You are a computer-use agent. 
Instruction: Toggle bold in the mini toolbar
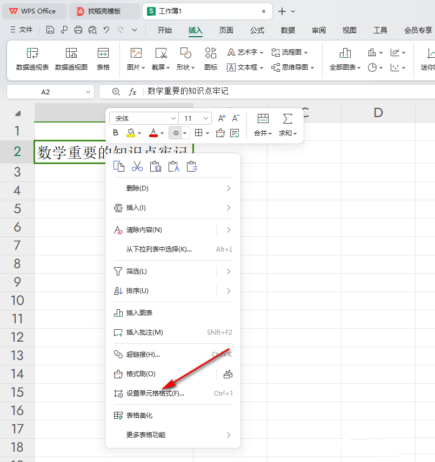pos(116,133)
